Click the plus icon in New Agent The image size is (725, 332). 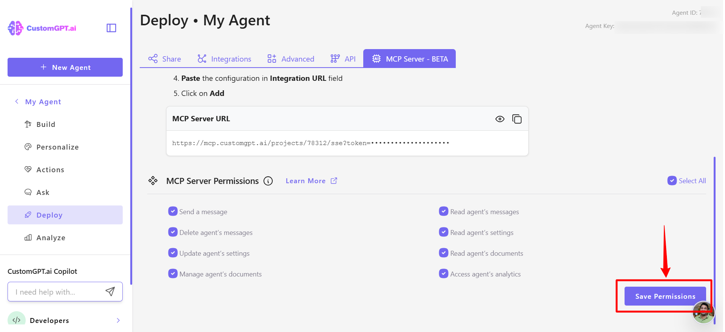[x=43, y=67]
